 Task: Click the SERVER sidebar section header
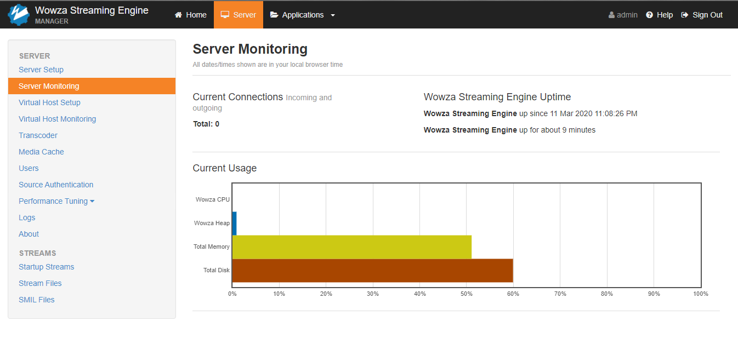pos(35,56)
